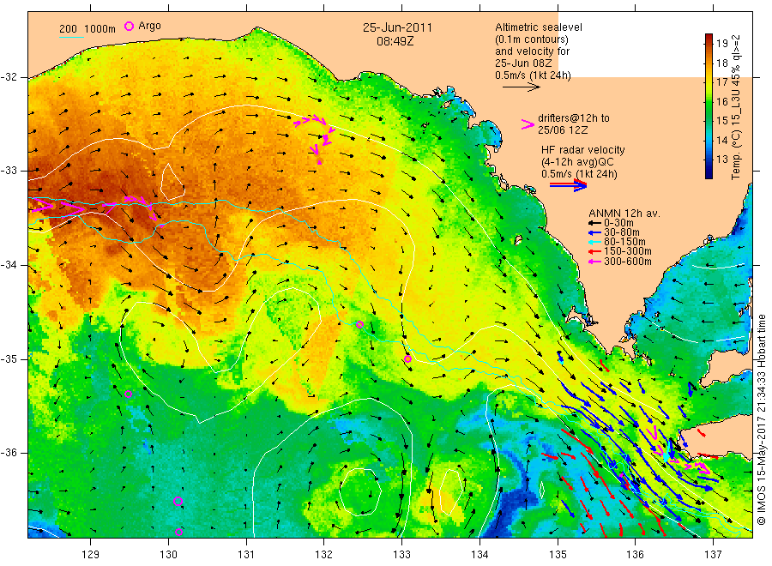772x566 pixels.
Task: Click the longitude axis label 135
Action: click(558, 554)
